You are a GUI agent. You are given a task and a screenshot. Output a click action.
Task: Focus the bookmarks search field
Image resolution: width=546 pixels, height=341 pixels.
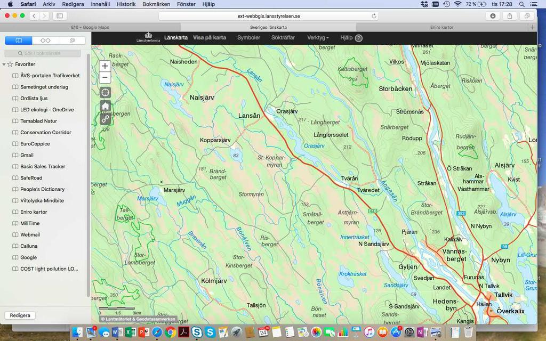(43, 53)
